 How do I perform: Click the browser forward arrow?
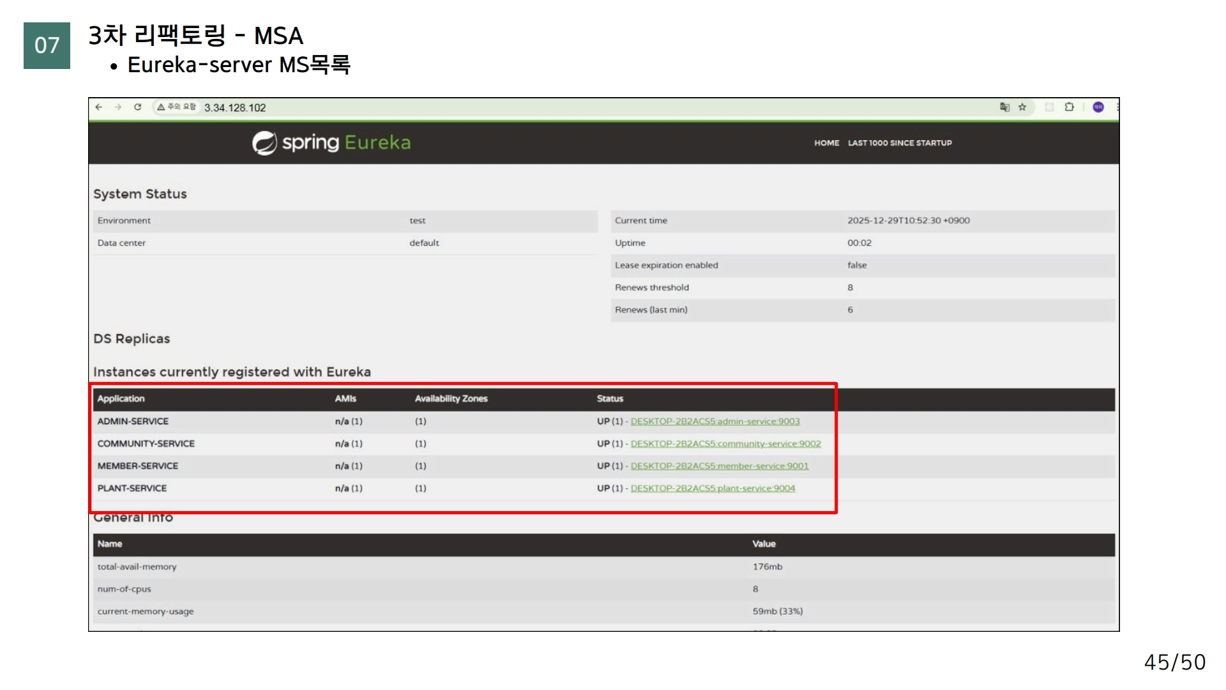click(x=118, y=107)
